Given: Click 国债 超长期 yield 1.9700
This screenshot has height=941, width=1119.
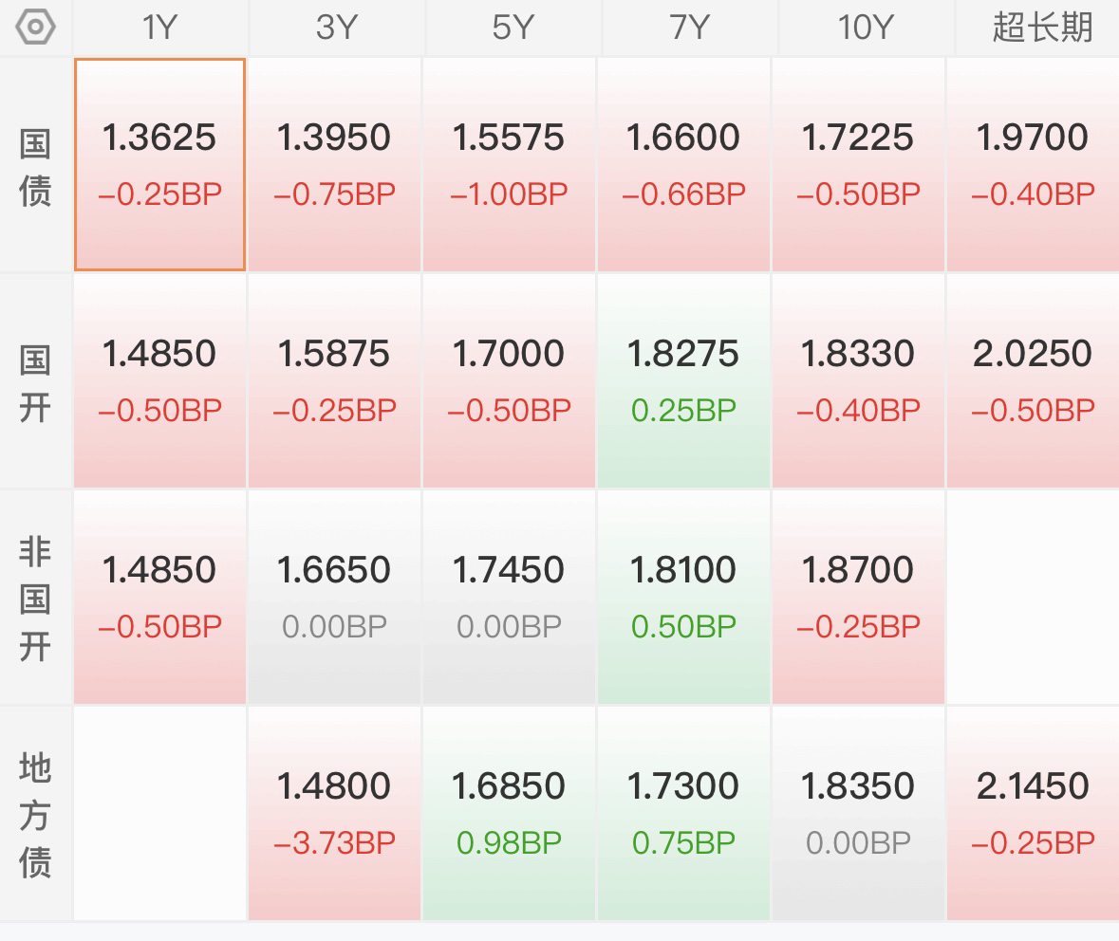Looking at the screenshot, I should coord(1033,164).
